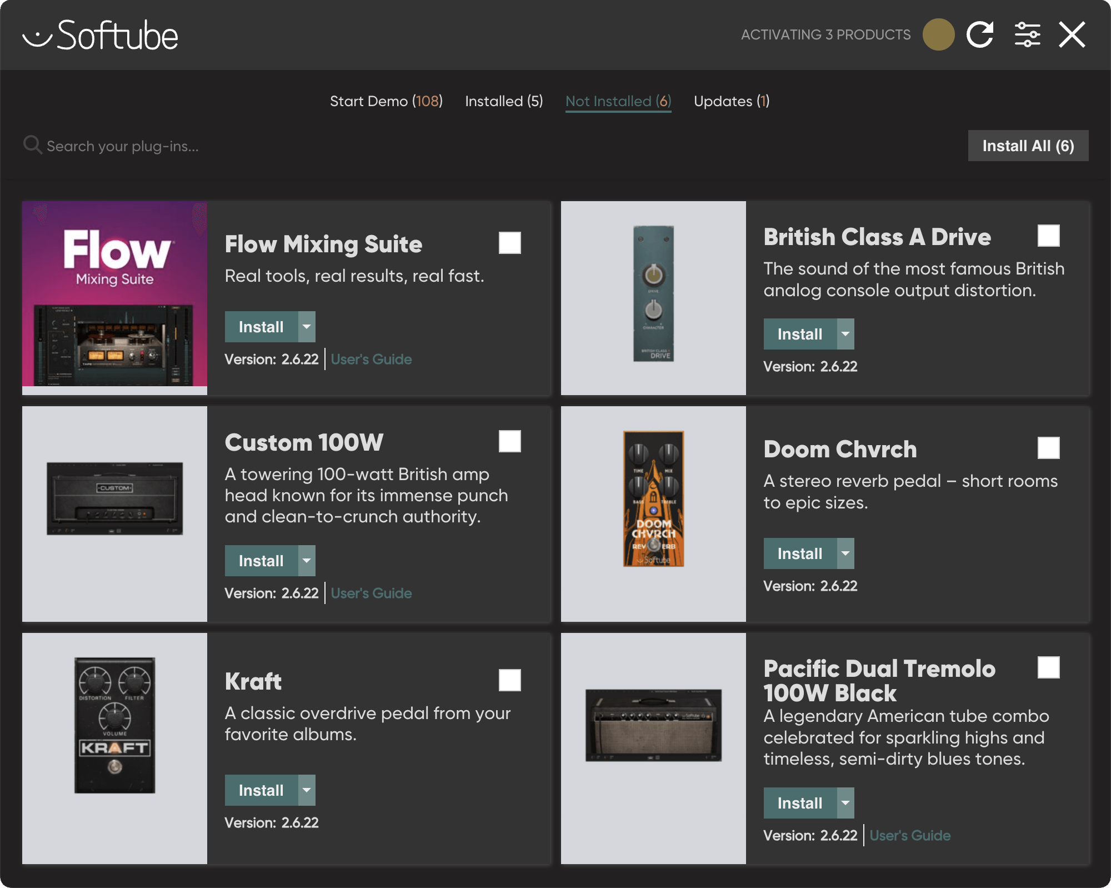The image size is (1111, 888).
Task: Click the British Class A Drive title
Action: point(877,237)
